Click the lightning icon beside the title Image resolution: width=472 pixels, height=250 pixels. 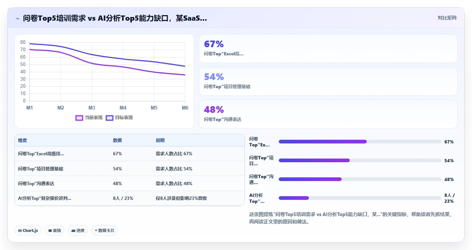pos(18,18)
